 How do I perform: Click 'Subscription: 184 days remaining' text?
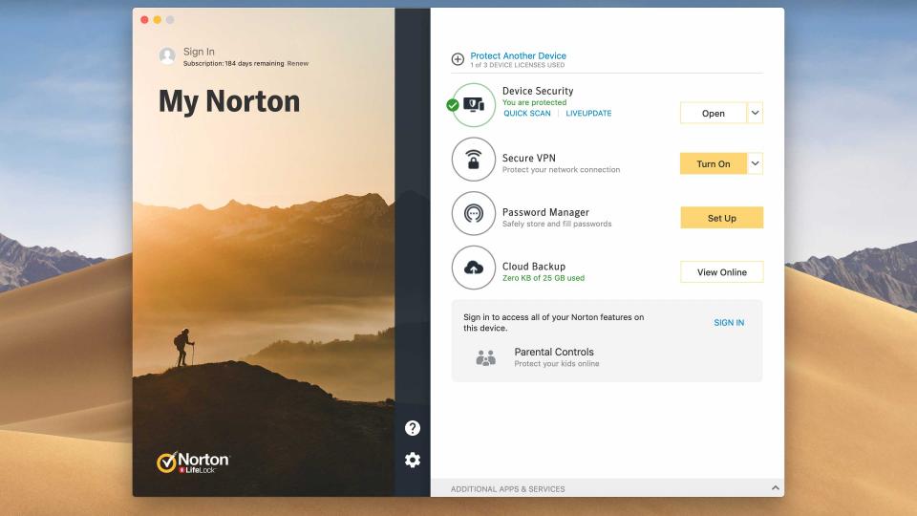[233, 63]
